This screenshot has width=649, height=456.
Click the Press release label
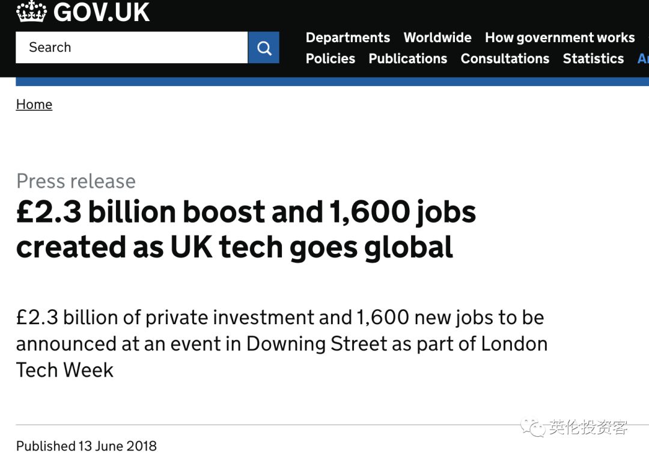76,182
